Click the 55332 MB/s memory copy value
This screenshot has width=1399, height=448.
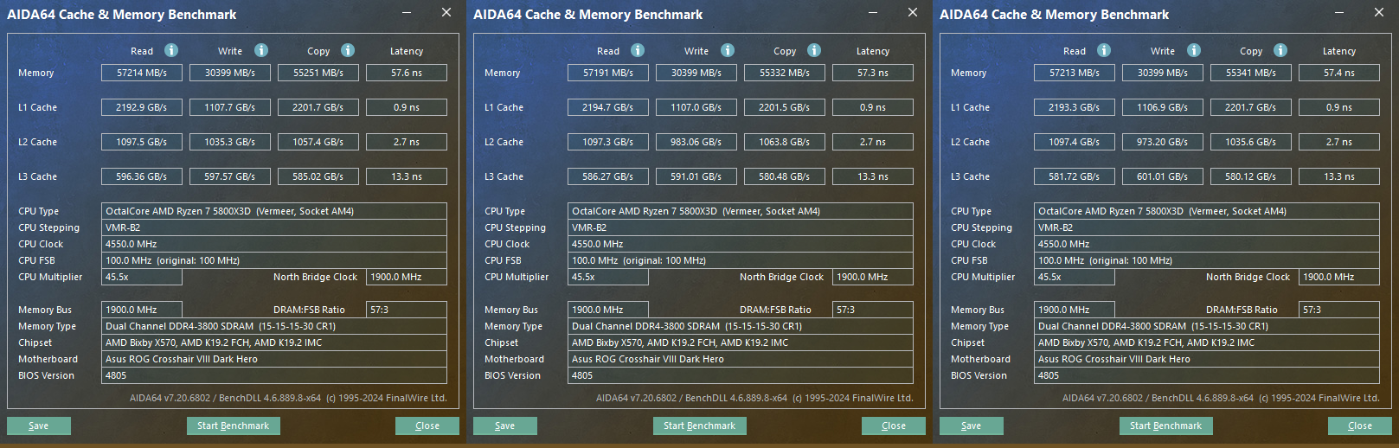click(785, 73)
